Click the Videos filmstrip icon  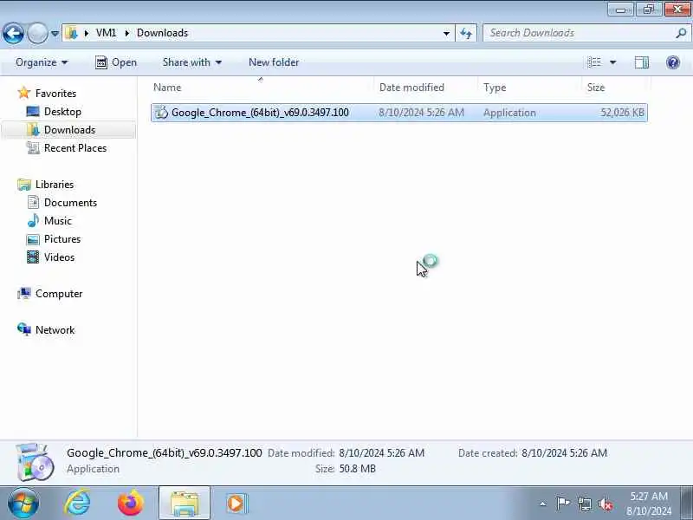(x=33, y=257)
